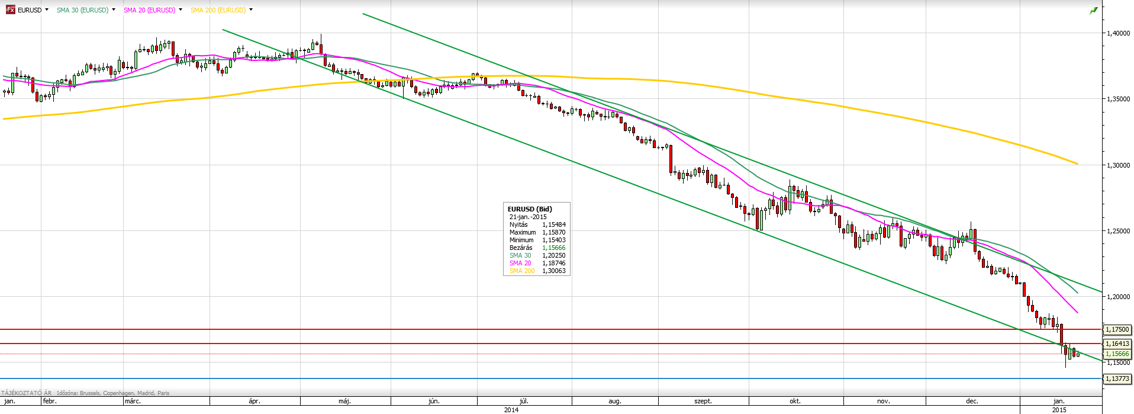
Task: Click the okt. month label
Action: (795, 401)
